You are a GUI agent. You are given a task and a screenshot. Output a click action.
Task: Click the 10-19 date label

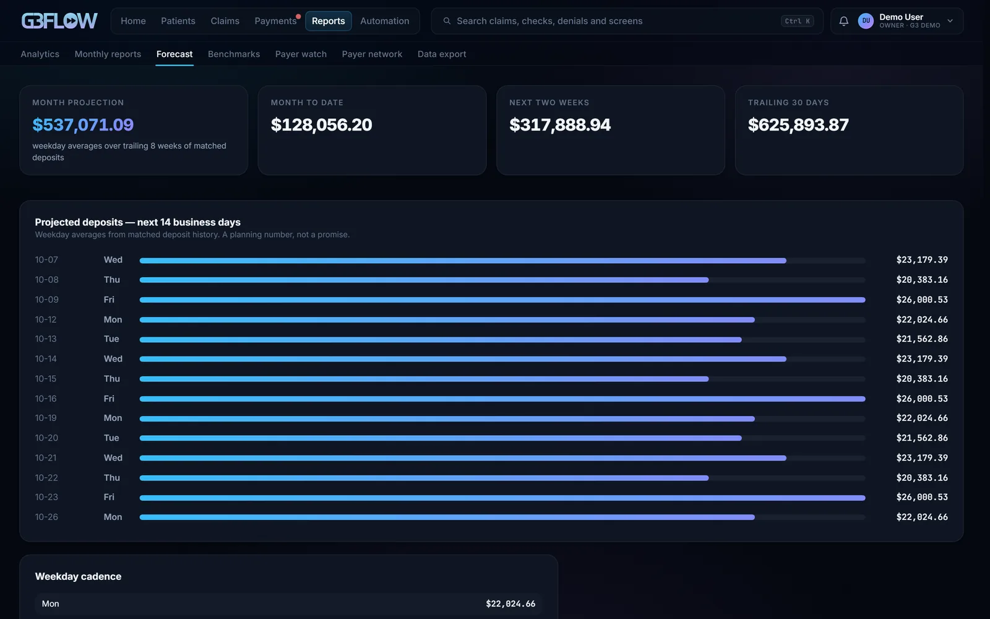[x=46, y=418]
